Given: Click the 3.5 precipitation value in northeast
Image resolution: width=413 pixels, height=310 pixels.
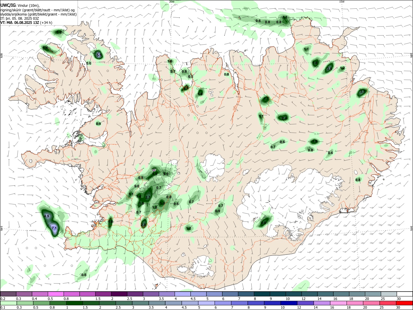Looking at the screenshot, I should click(329, 69).
